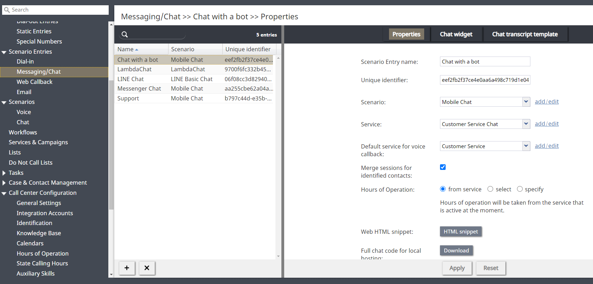Click the plus icon to add entry
The width and height of the screenshot is (593, 284).
pyautogui.click(x=127, y=268)
